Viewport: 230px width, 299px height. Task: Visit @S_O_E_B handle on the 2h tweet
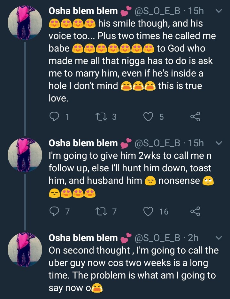click(157, 238)
